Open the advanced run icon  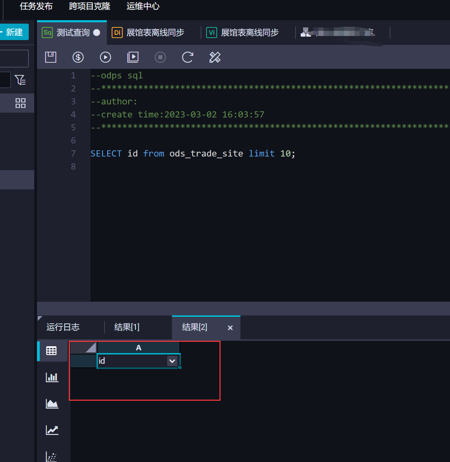point(133,57)
